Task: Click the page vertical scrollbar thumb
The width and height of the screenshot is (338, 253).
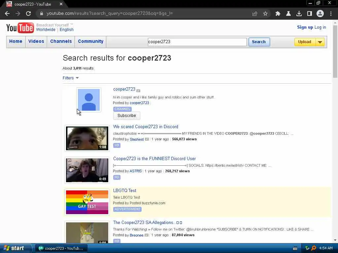Action: pos(335,52)
